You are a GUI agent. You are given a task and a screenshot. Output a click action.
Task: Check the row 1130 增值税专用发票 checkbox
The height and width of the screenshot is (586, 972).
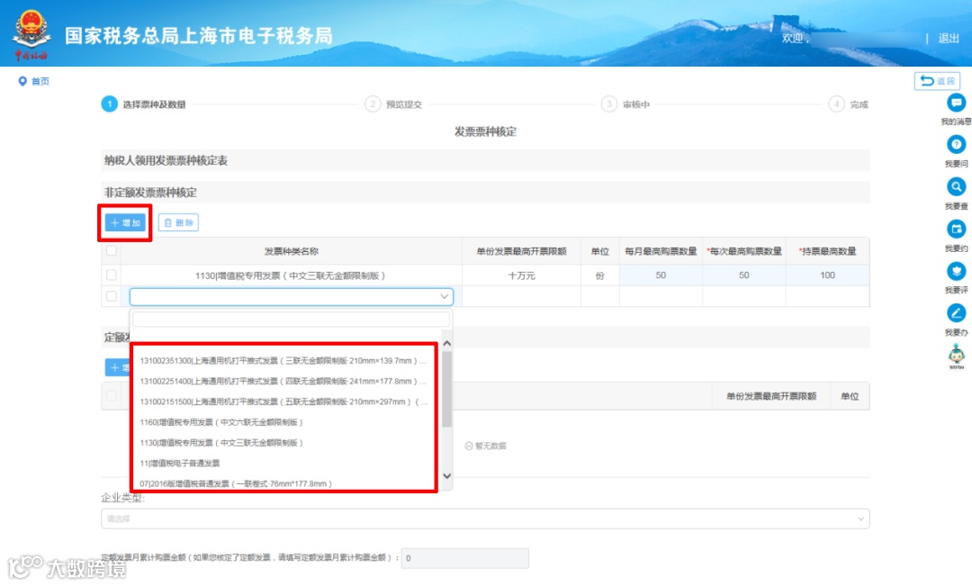(112, 275)
